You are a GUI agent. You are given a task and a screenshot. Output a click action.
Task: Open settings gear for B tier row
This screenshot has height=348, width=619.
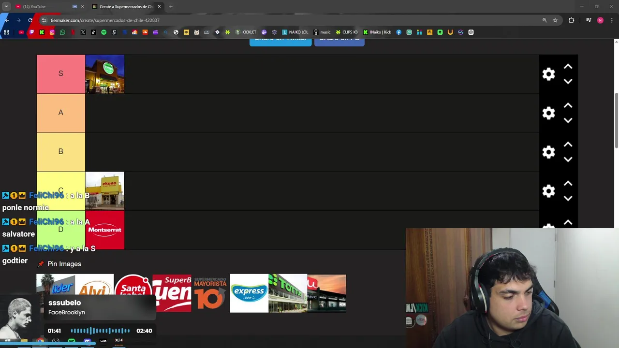coord(548,152)
